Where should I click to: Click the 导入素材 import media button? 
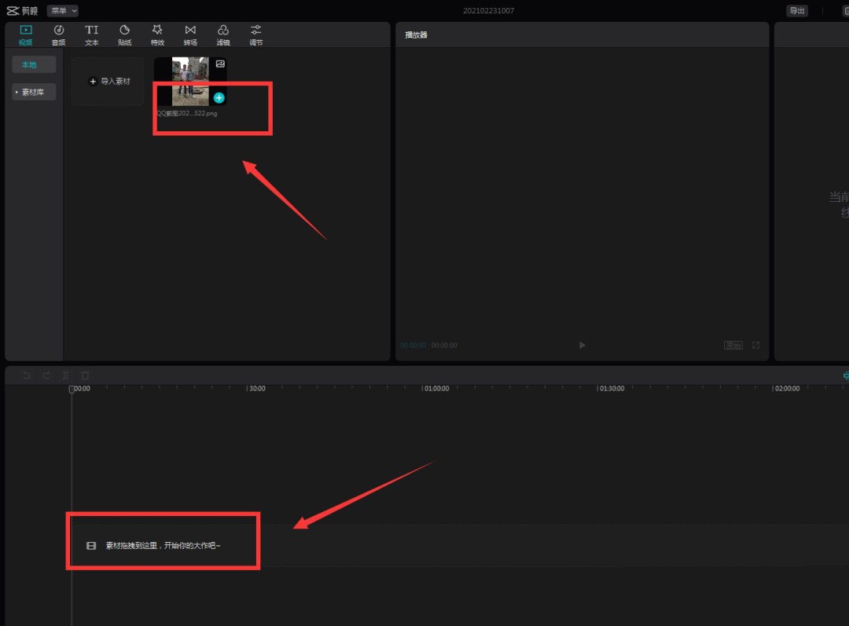[109, 82]
